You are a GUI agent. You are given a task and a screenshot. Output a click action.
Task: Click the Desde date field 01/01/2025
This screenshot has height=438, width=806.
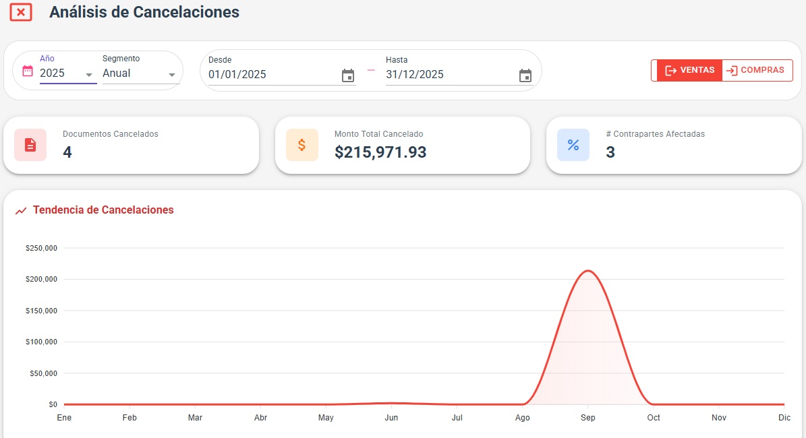tap(270, 74)
